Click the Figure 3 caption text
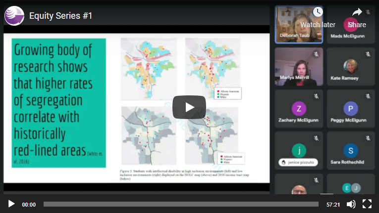Screen dimensions: 379x213 point(184,175)
